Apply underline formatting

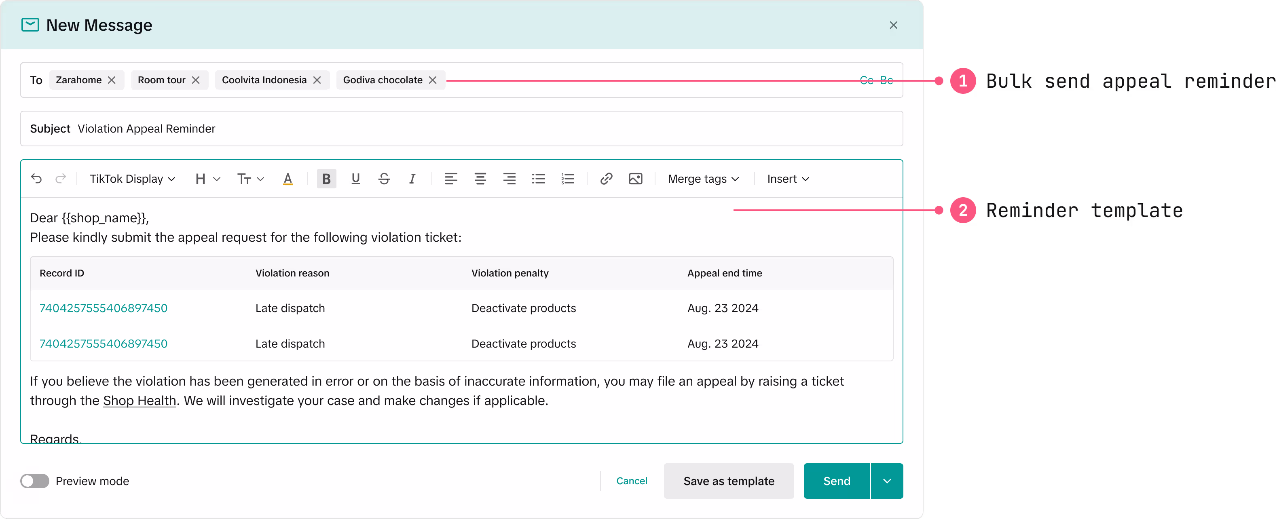click(x=355, y=178)
